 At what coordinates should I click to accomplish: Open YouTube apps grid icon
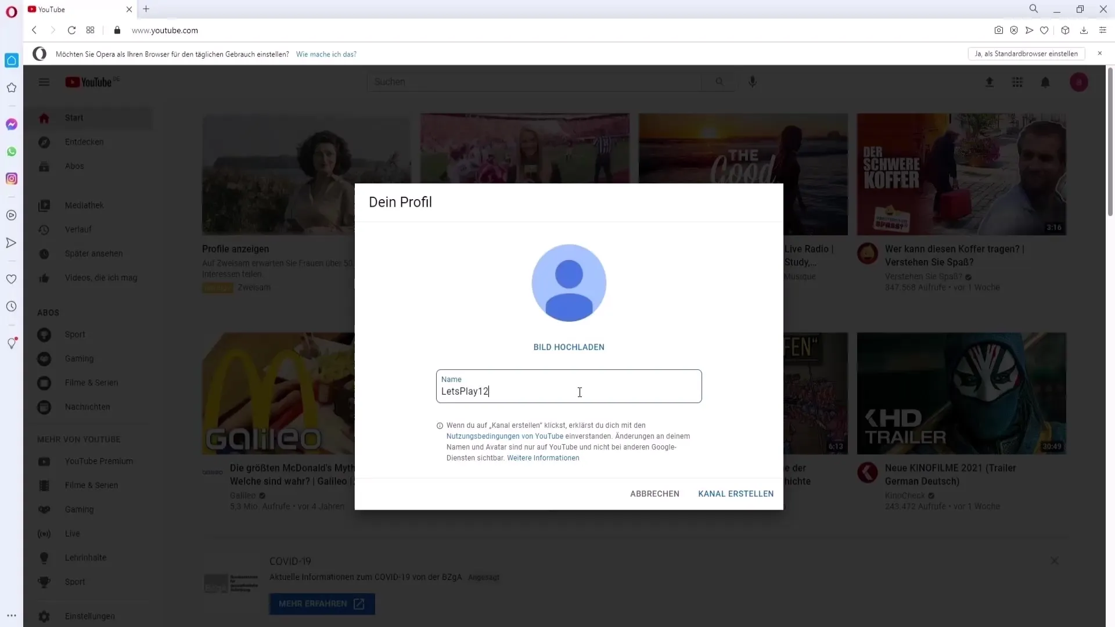(x=1017, y=82)
